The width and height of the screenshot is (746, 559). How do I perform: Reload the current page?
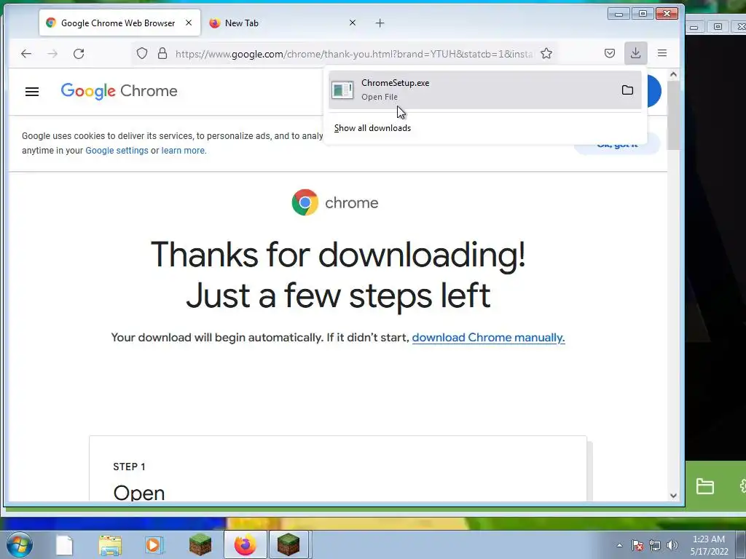point(79,54)
